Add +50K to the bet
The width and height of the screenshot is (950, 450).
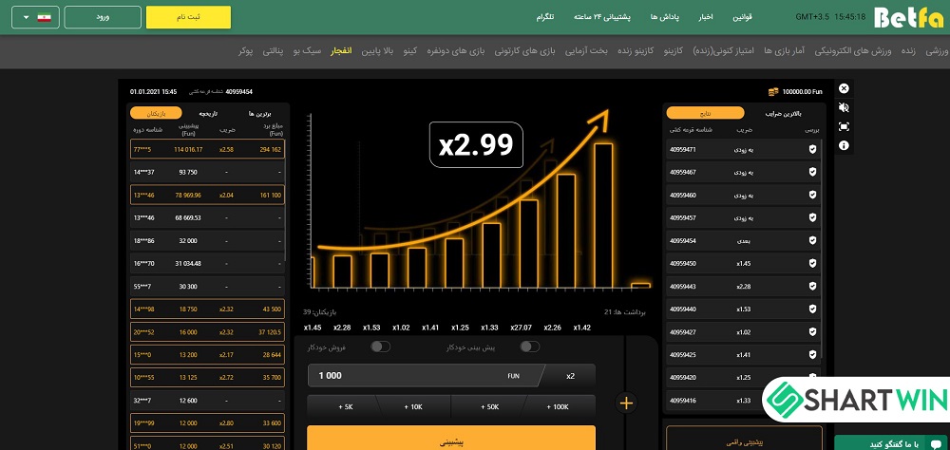point(489,407)
